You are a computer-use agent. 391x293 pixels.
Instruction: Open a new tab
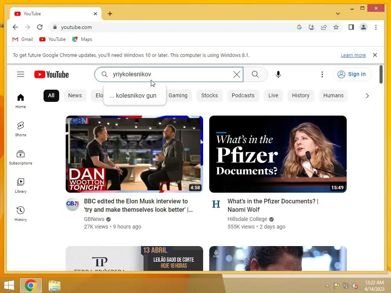click(x=110, y=14)
